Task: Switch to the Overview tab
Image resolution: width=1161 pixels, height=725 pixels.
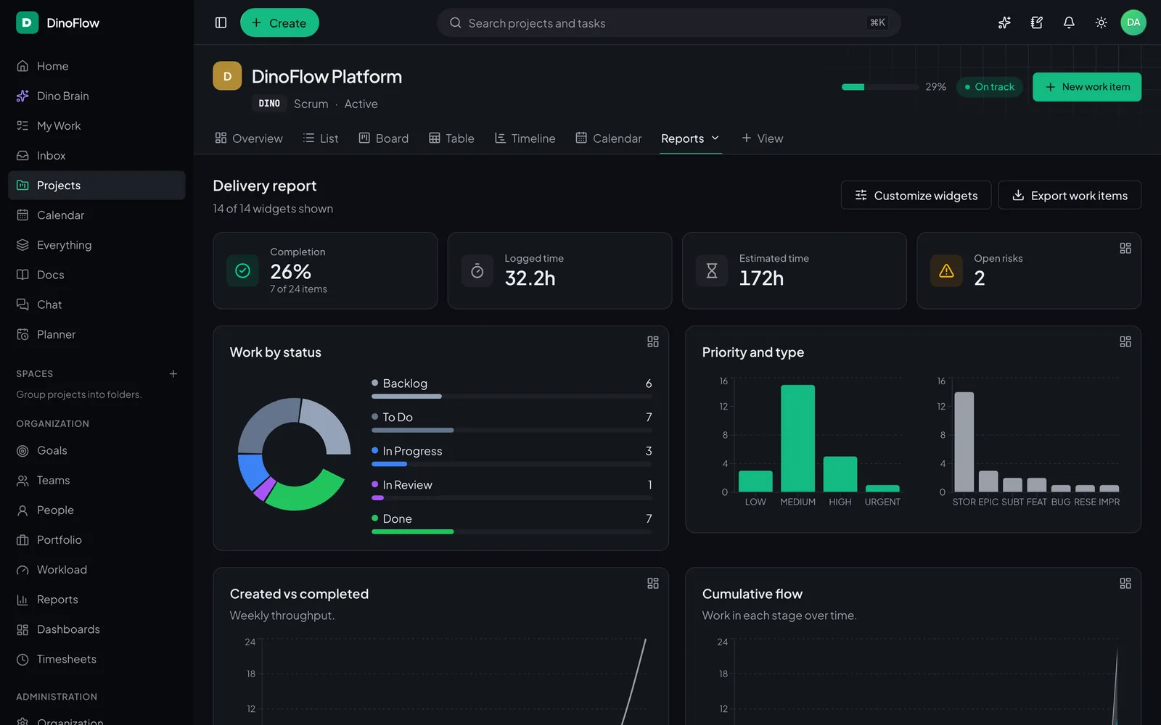Action: click(x=249, y=138)
